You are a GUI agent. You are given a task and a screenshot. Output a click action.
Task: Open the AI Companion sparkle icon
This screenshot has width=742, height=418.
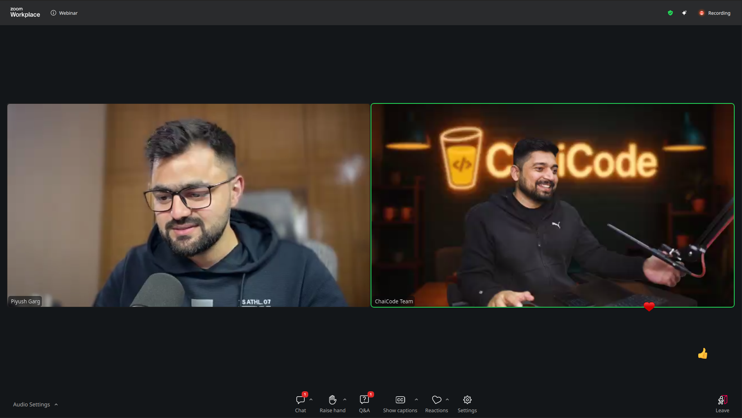[x=684, y=13]
